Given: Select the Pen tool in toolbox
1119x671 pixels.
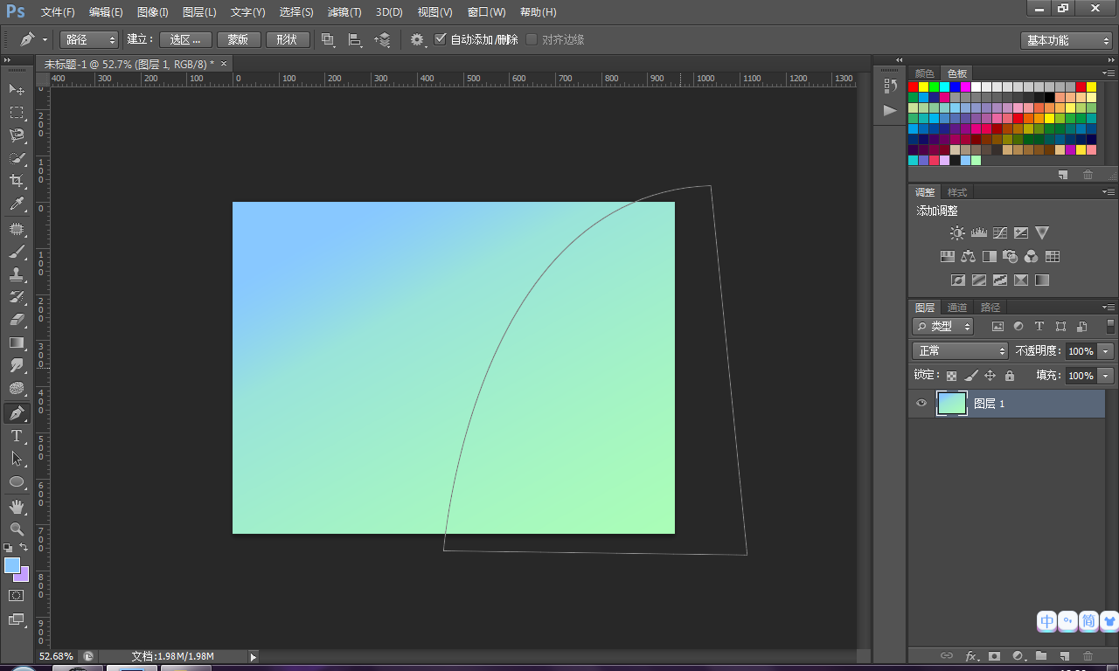Looking at the screenshot, I should 17,412.
